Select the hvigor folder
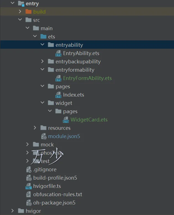Viewport: 174px width, 215px height. click(x=33, y=211)
